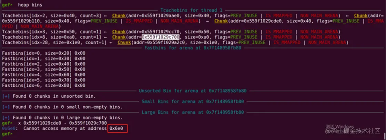The height and width of the screenshot is (140, 386).
Task: Click the Fastbins[idx=0, size=0x20] line
Action: [43, 53]
